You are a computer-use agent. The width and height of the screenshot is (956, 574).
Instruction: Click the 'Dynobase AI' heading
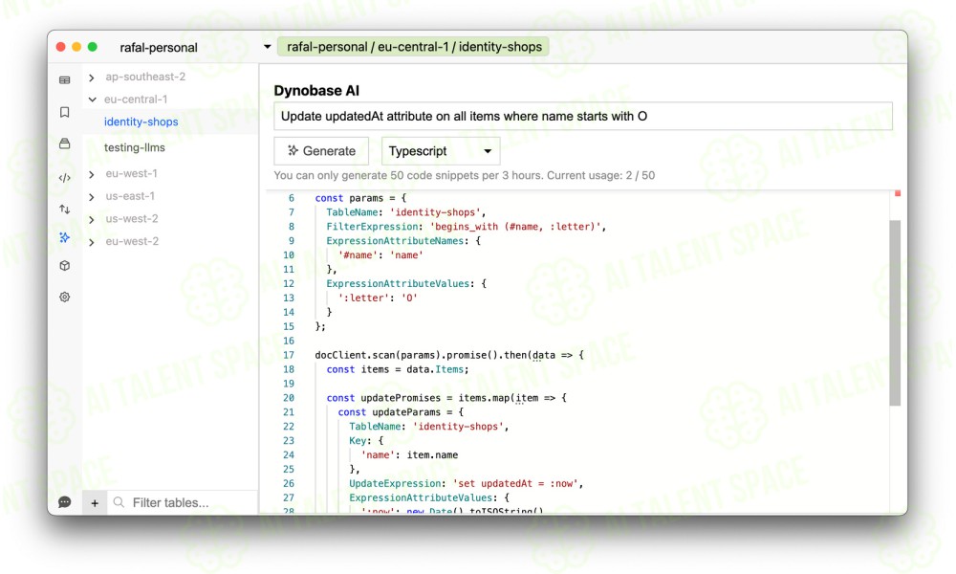tap(316, 91)
